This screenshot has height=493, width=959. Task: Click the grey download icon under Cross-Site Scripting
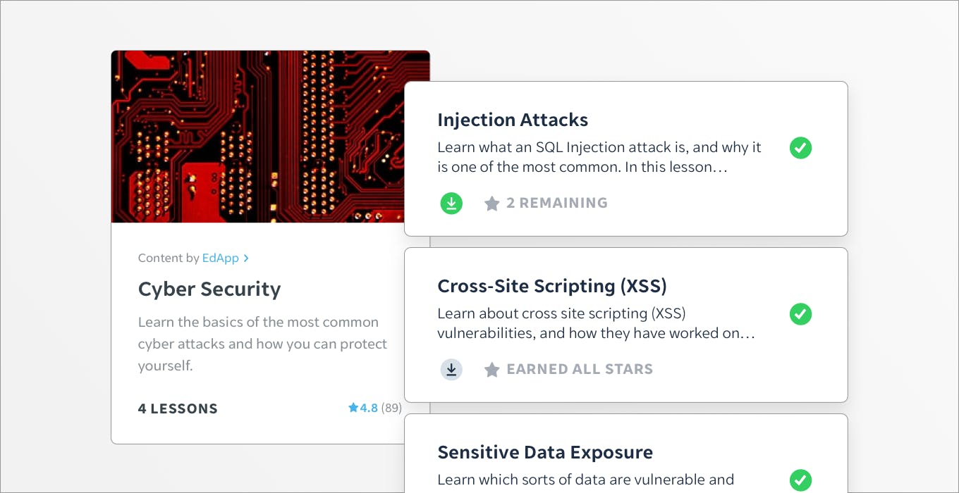[x=451, y=369]
